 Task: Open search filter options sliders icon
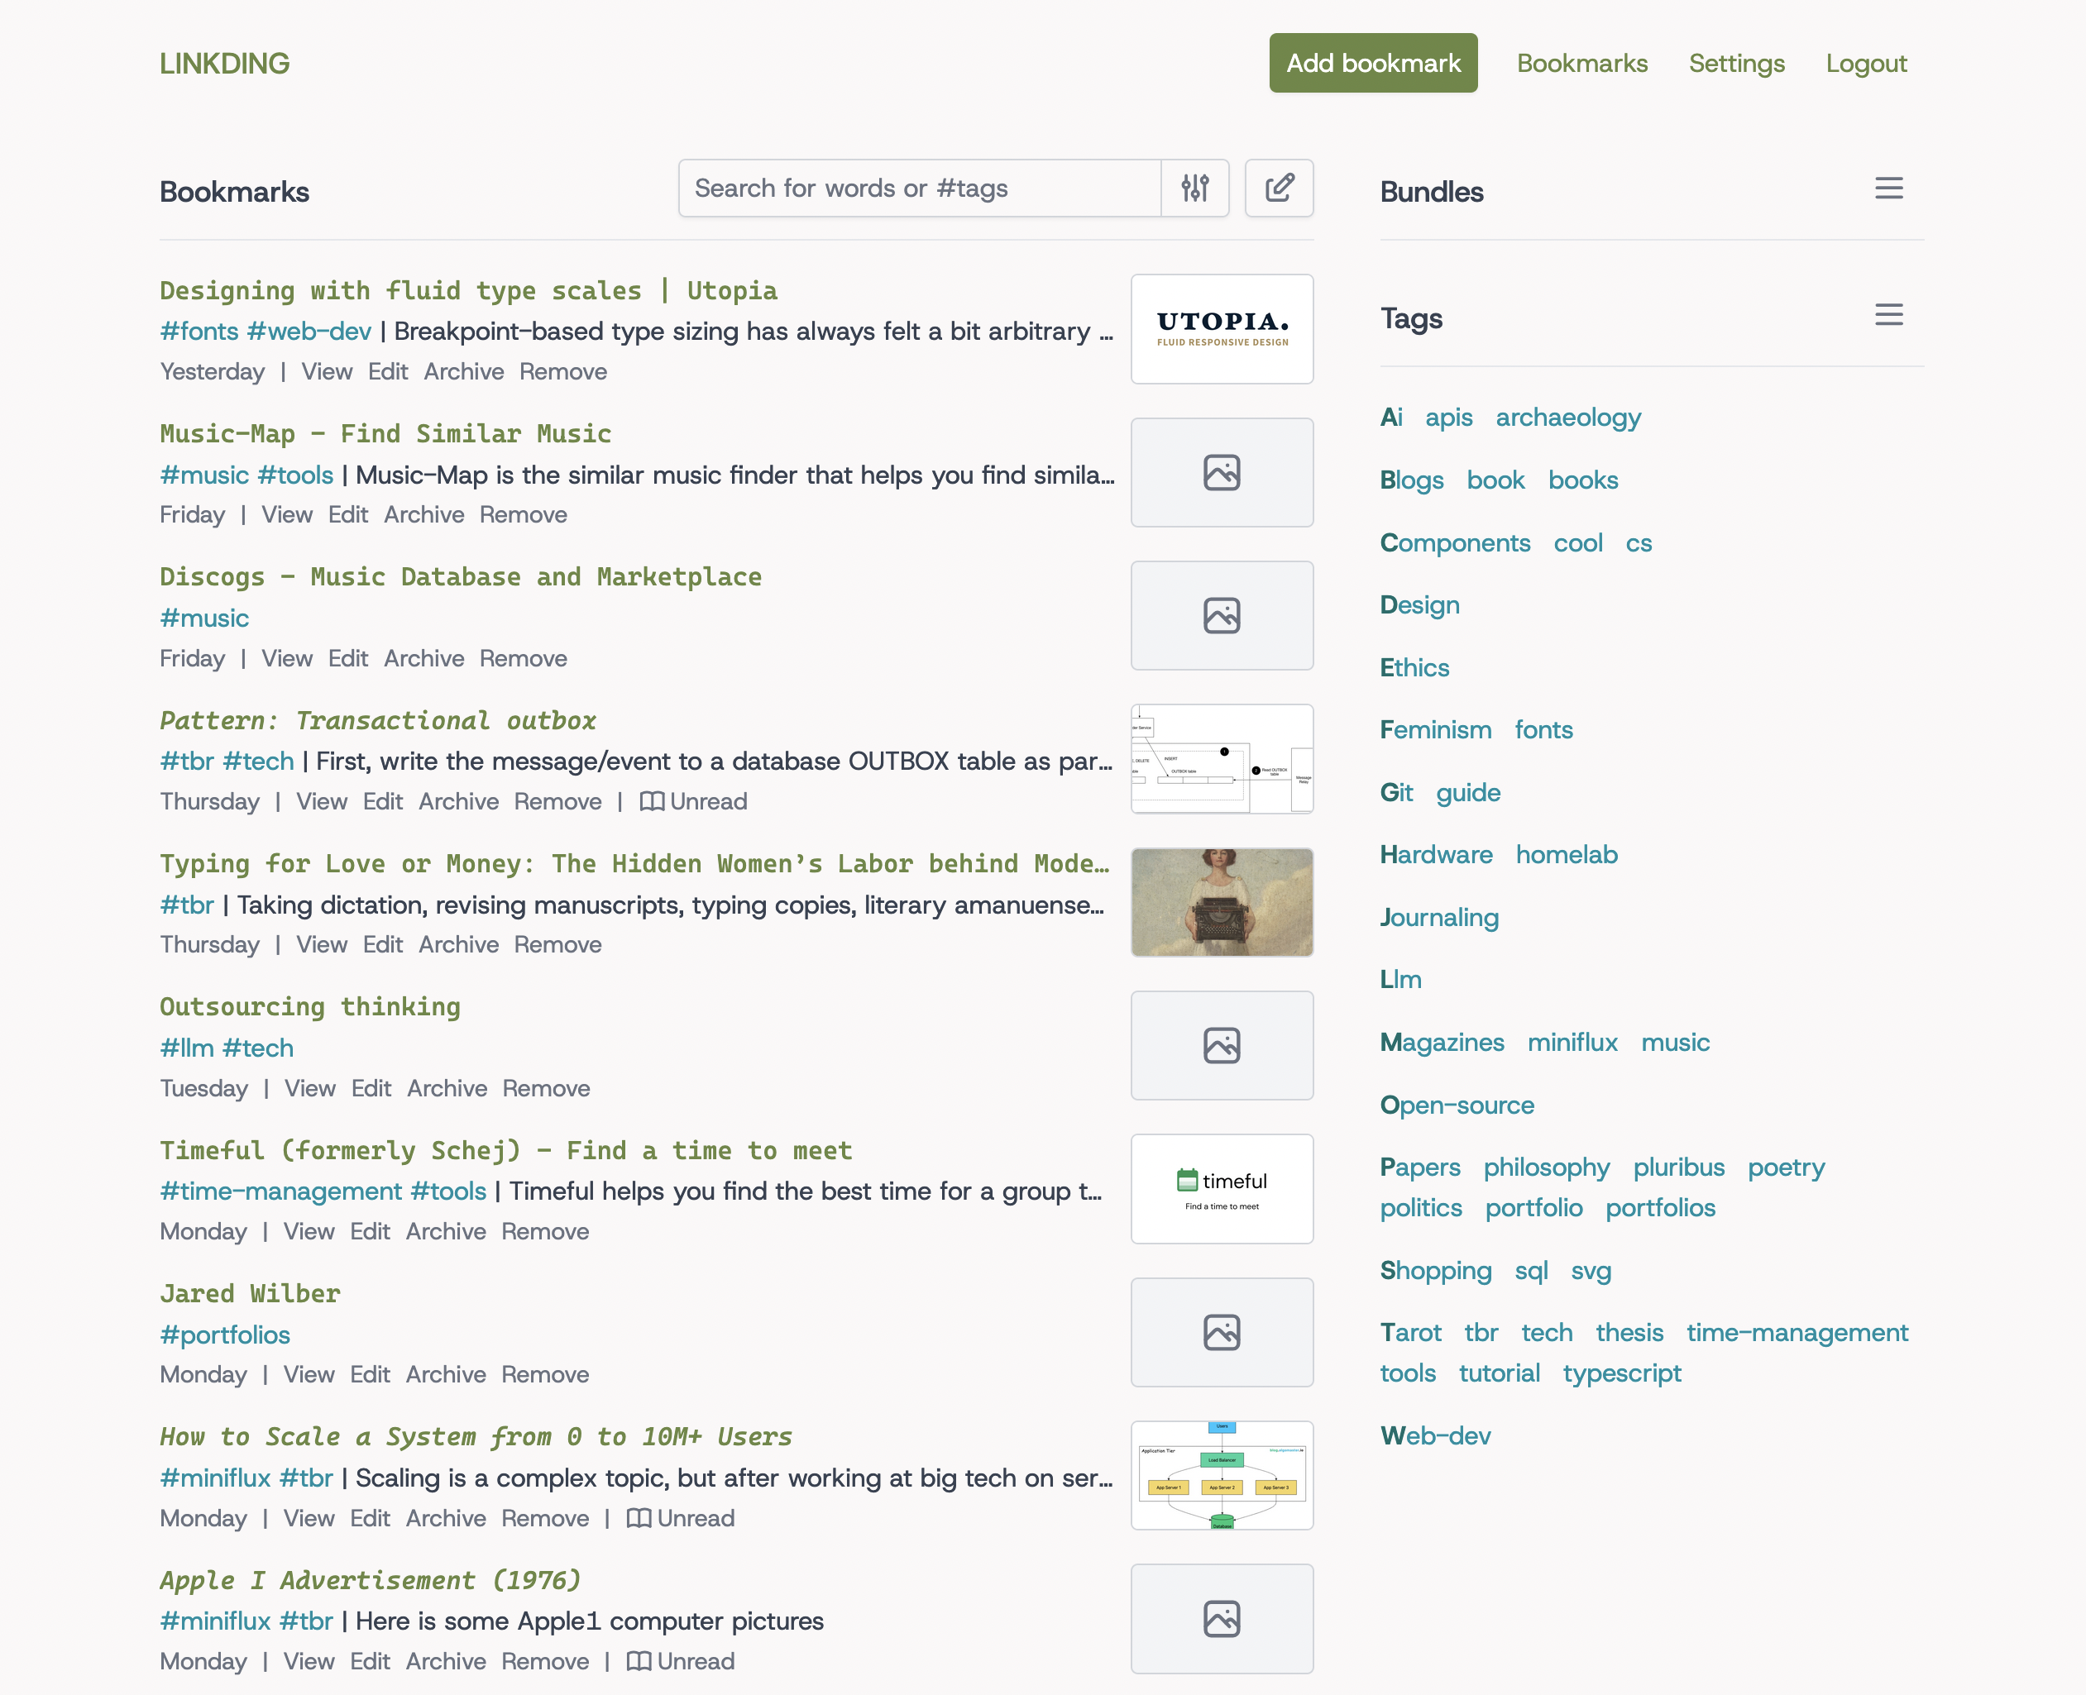pyautogui.click(x=1194, y=189)
